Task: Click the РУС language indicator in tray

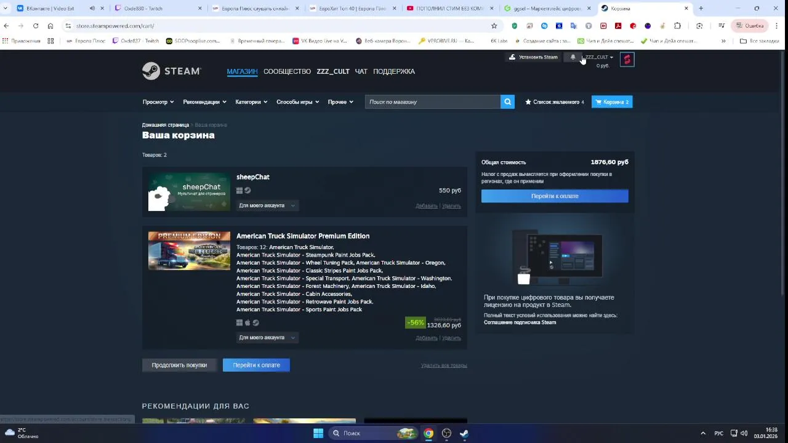Action: [x=718, y=433]
